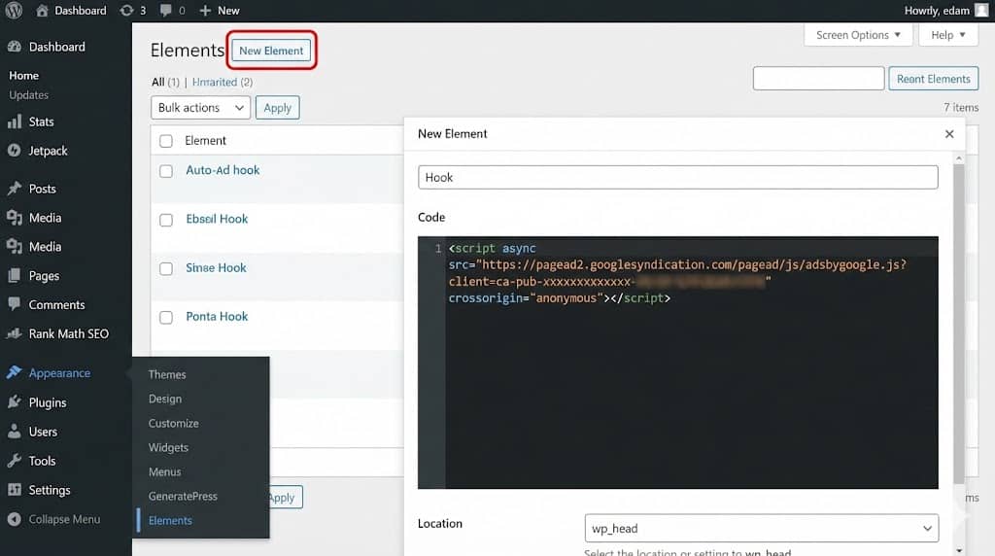Image resolution: width=995 pixels, height=556 pixels.
Task: Open the Ebseil Hook element link
Action: tap(217, 219)
